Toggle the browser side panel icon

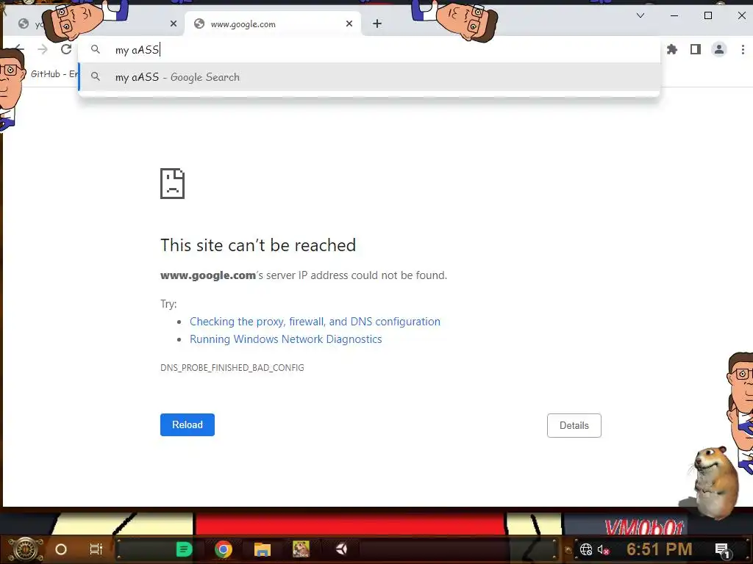[x=696, y=49]
